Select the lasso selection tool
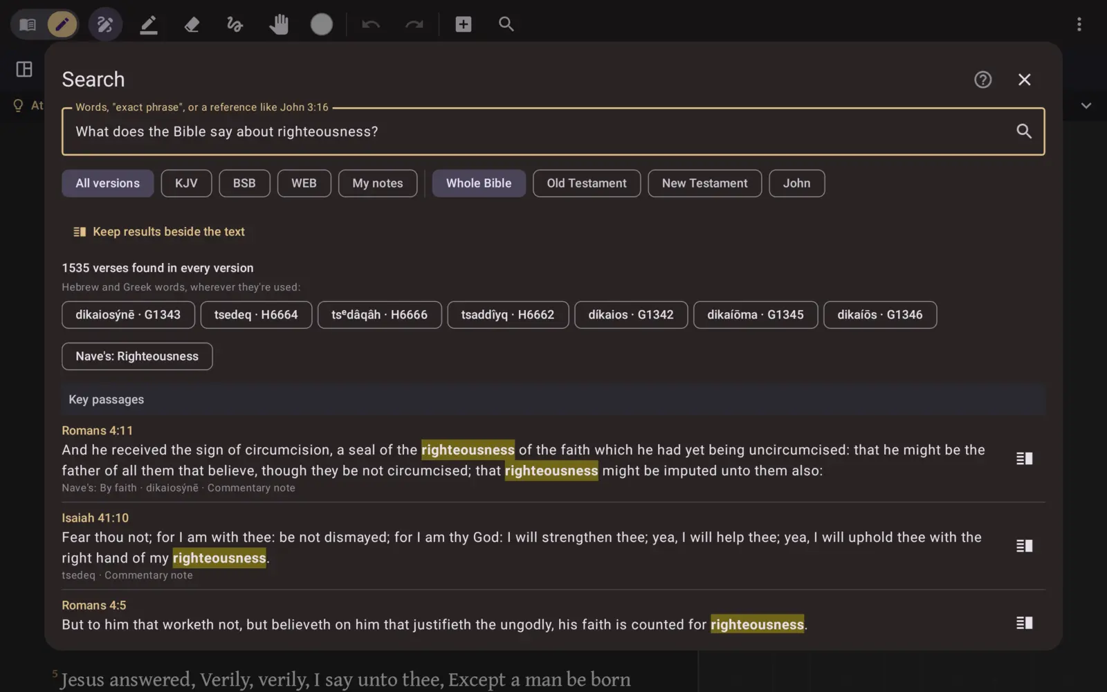Image resolution: width=1107 pixels, height=692 pixels. 235,25
